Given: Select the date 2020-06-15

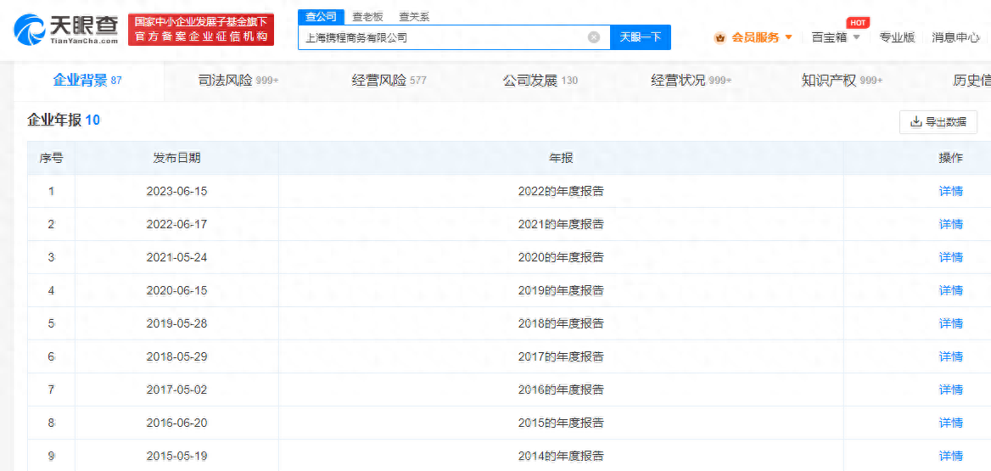Looking at the screenshot, I should 176,290.
